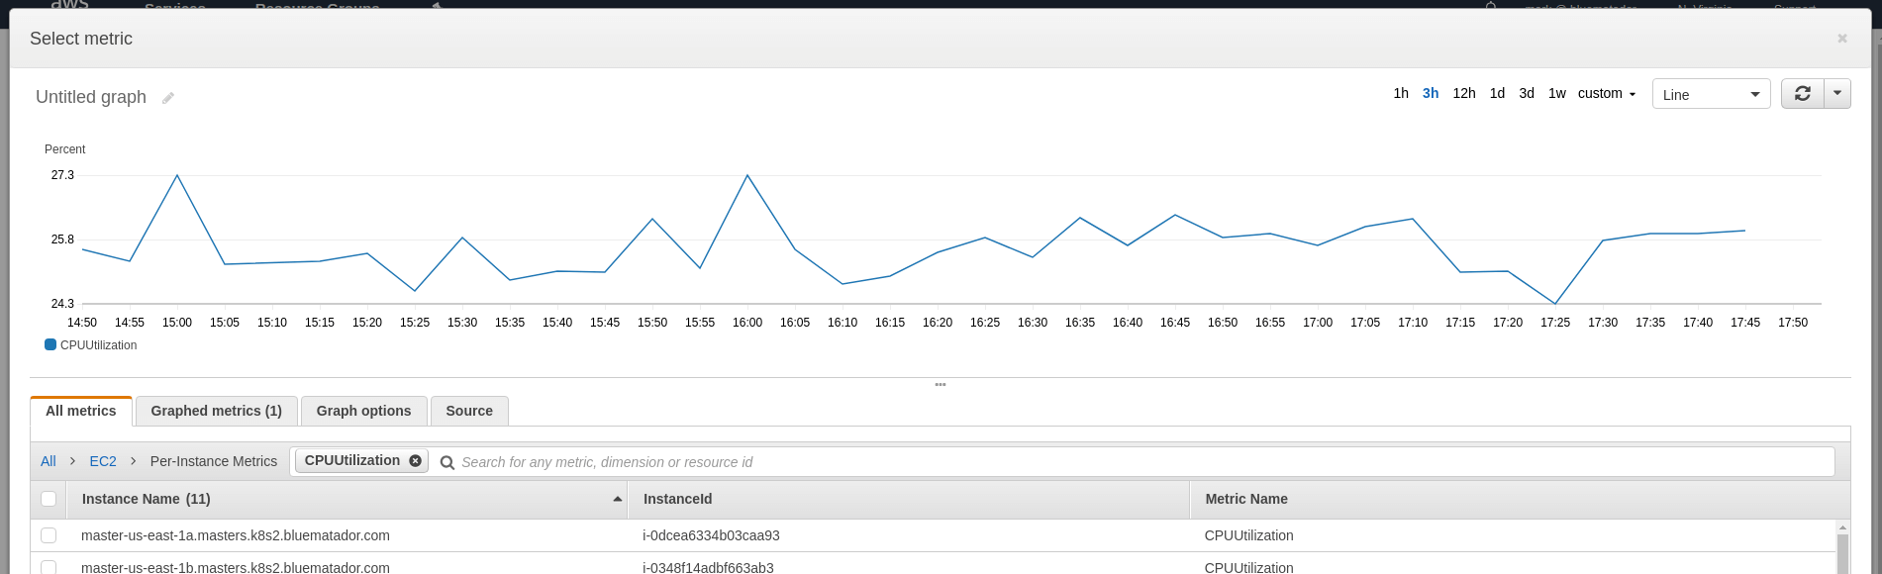The height and width of the screenshot is (574, 1882).
Task: Open the custom time range dropdown
Action: tap(1606, 94)
